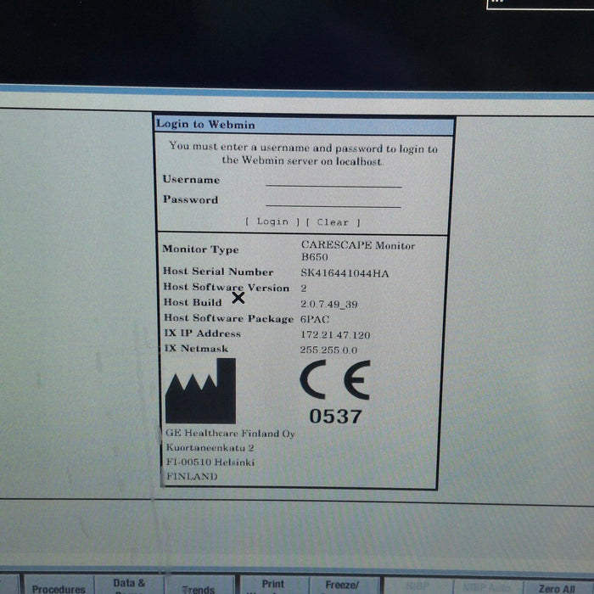The width and height of the screenshot is (594, 594).
Task: Focus the Password input field
Action: [x=333, y=200]
